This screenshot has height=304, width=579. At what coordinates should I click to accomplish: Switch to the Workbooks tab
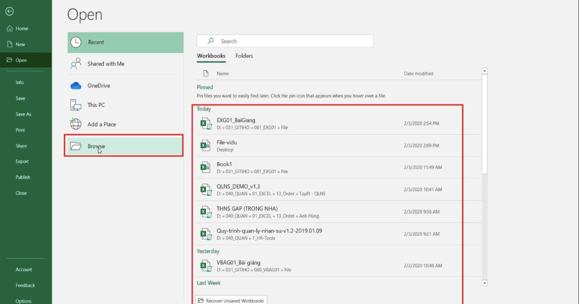click(x=211, y=56)
